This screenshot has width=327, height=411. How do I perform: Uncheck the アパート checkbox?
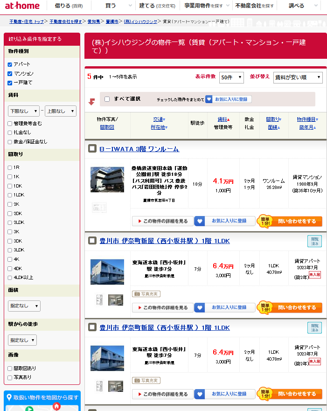pyautogui.click(x=10, y=64)
